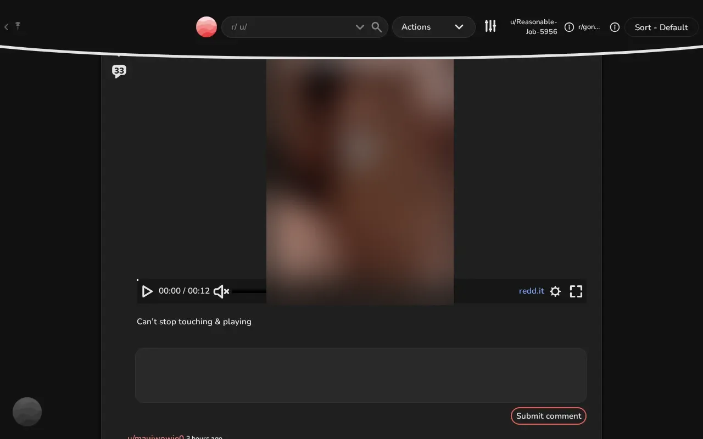Click the Submit comment button
This screenshot has width=703, height=439.
click(549, 416)
